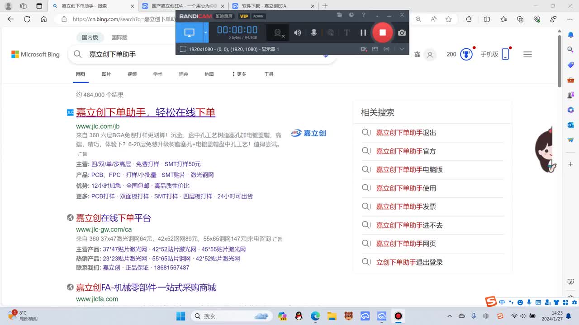Image resolution: width=579 pixels, height=325 pixels.
Task: Open the Bing hamburger menu
Action: pos(527,54)
